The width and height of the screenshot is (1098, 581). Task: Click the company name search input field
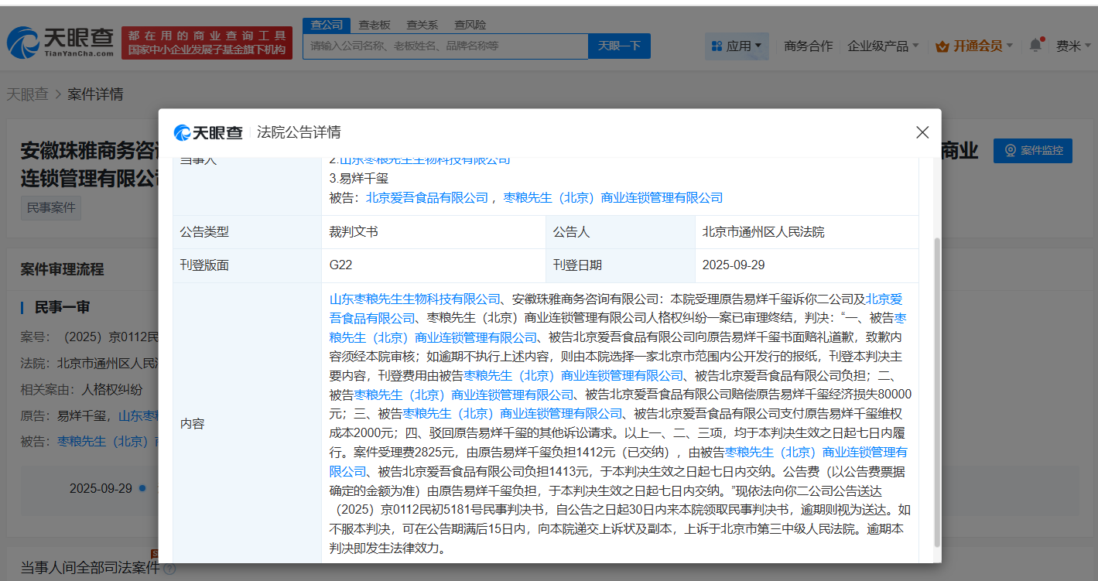pyautogui.click(x=446, y=46)
